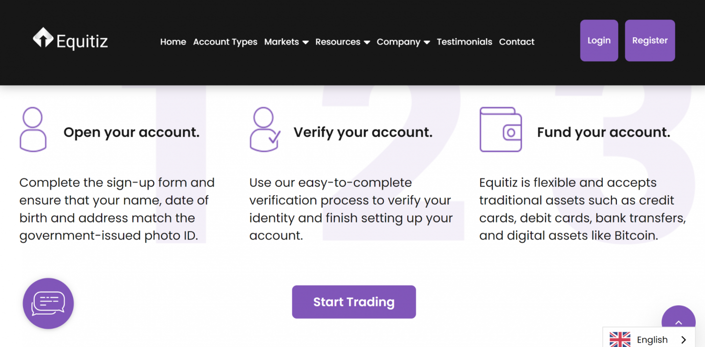Screen dimensions: 705x347
Task: Expand the Company dropdown
Action: coord(403,42)
